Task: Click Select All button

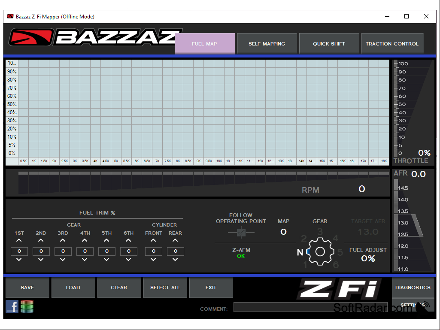Action: click(x=165, y=288)
